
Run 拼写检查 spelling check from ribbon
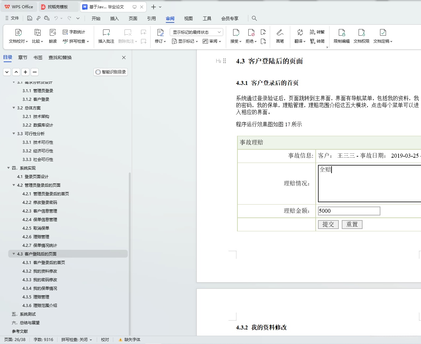click(76, 41)
